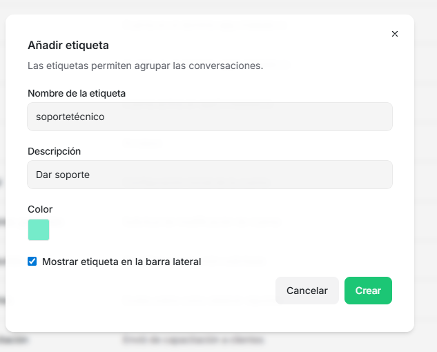Uncheck Mostrar etiqueta en la barra lateral

32,262
